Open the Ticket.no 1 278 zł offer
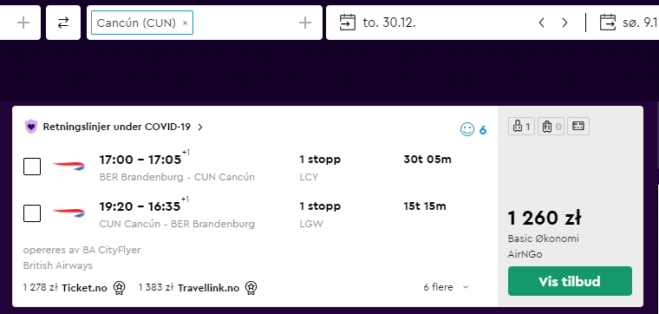This screenshot has width=659, height=314. tap(75, 288)
